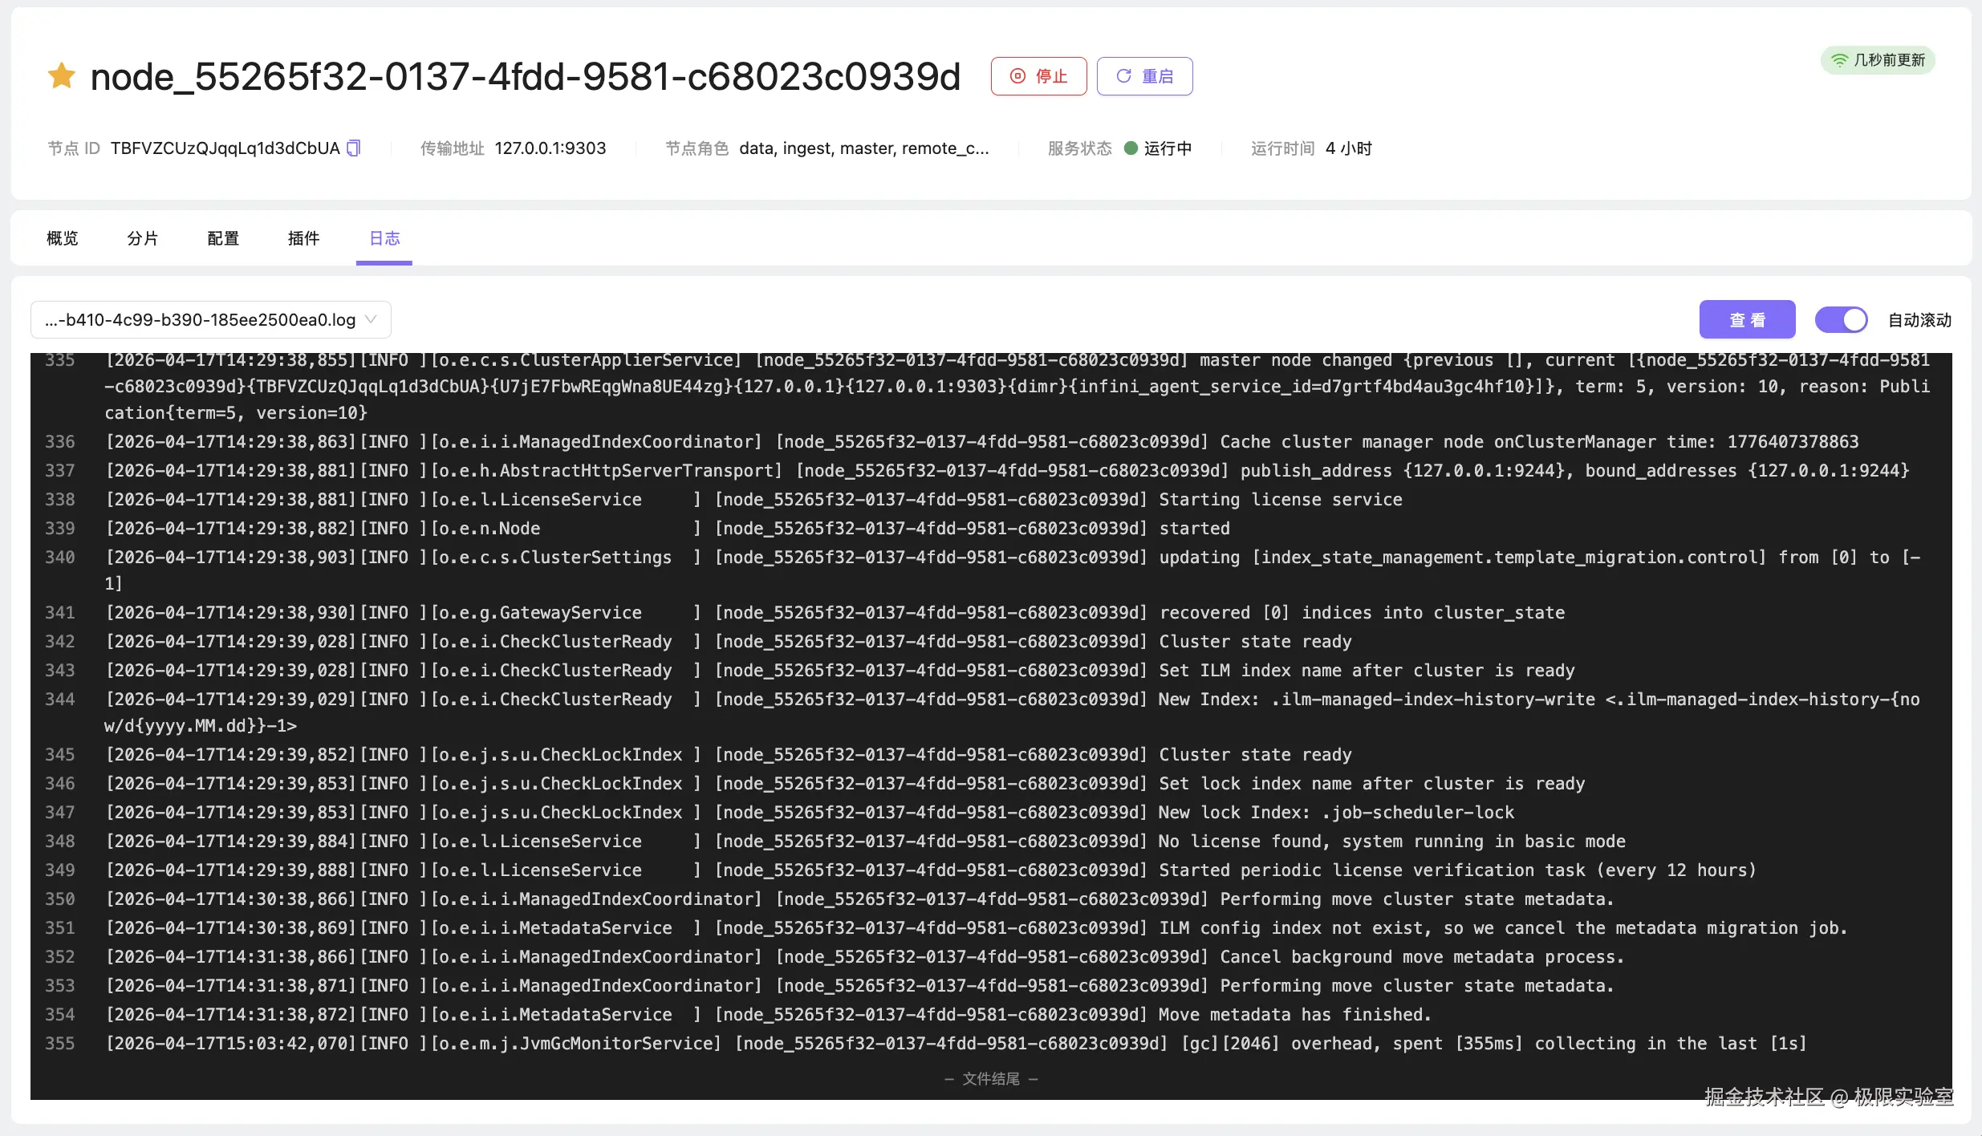Click the green running status dot
1982x1136 pixels.
tap(1131, 148)
